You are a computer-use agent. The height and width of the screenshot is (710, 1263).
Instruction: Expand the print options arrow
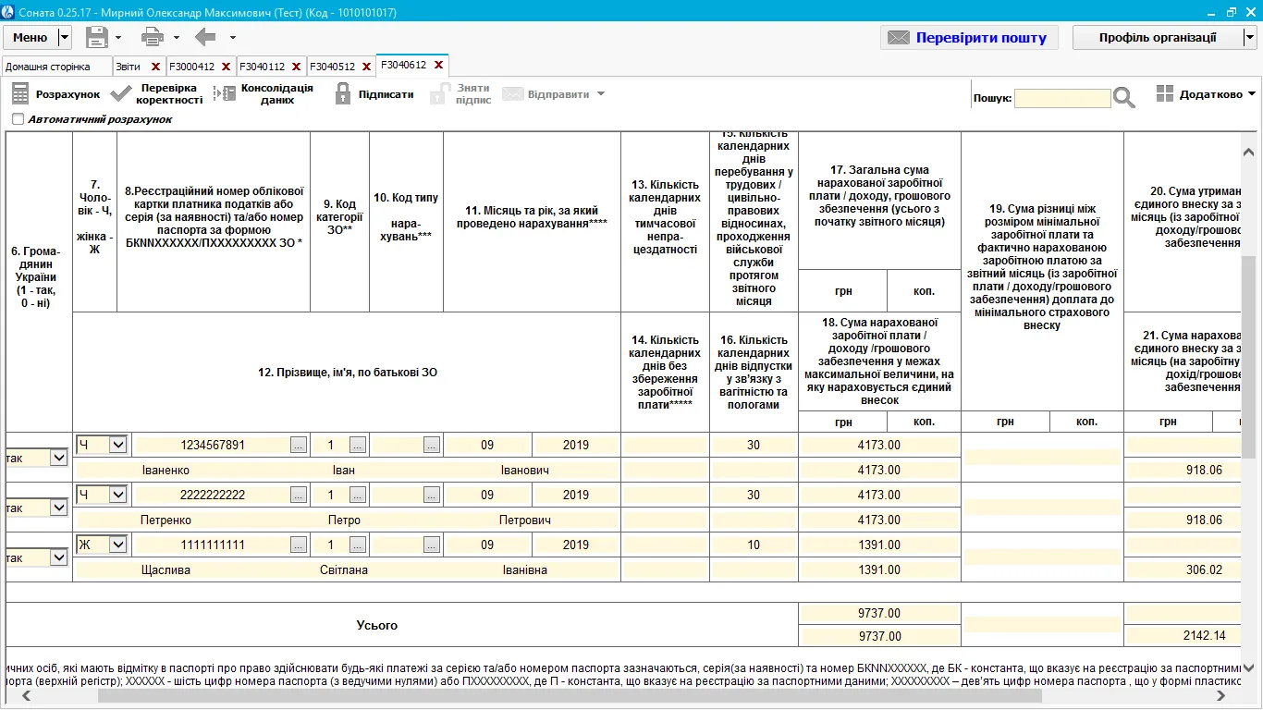tap(176, 38)
